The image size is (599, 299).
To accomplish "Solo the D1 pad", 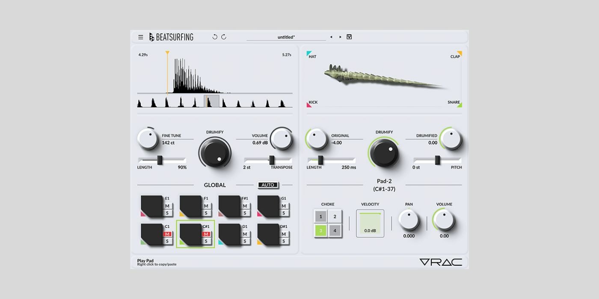I will click(246, 241).
